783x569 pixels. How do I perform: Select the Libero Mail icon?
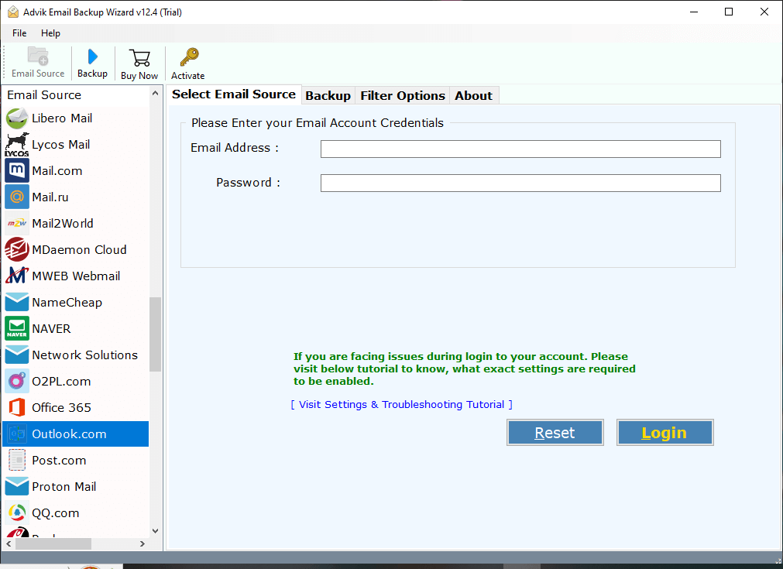17,118
